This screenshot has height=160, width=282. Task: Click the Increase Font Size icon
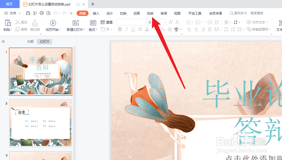tap(171, 22)
